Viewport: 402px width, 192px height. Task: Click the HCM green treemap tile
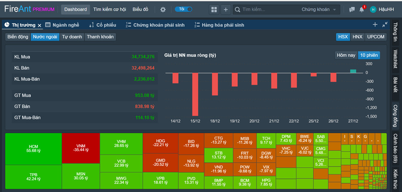[x=33, y=149]
